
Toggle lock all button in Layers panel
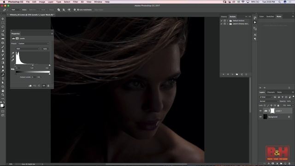tap(278, 106)
